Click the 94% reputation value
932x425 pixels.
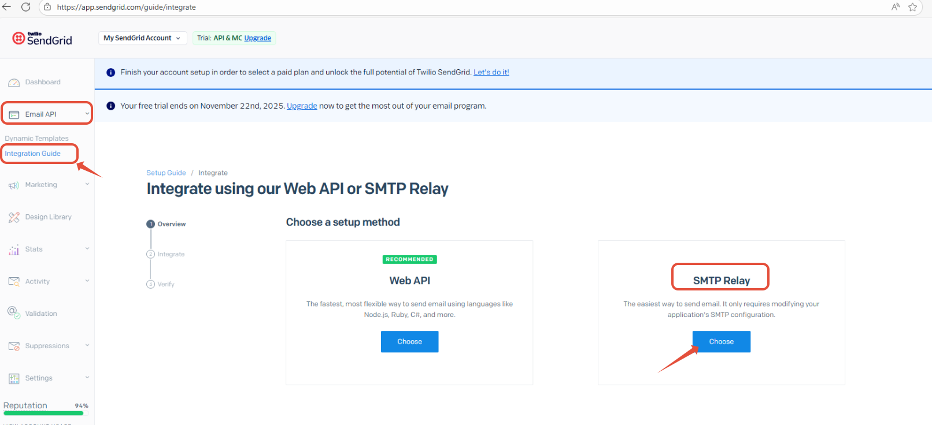pyautogui.click(x=82, y=406)
